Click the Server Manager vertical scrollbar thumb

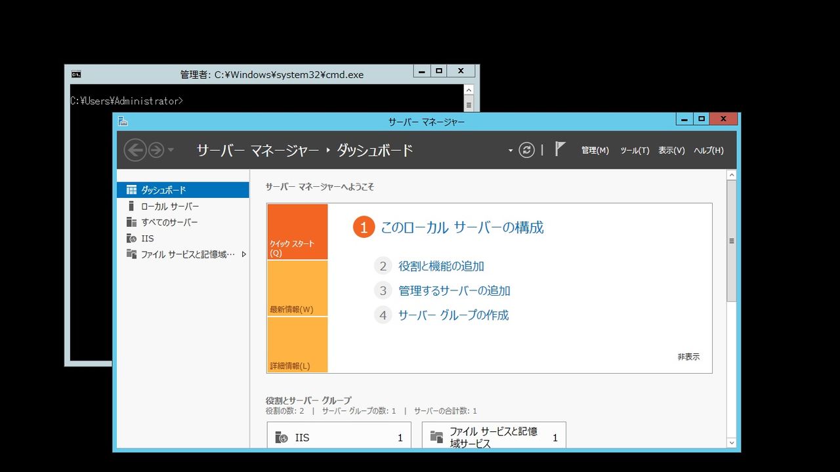tap(732, 241)
